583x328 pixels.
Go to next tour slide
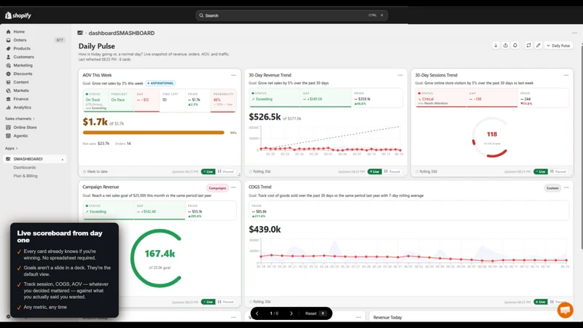coord(291,313)
